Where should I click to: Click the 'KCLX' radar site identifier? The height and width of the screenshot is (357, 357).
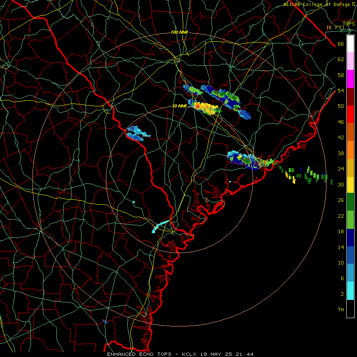(x=190, y=354)
